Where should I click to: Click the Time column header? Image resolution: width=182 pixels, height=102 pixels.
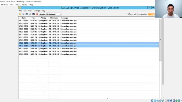34,18
